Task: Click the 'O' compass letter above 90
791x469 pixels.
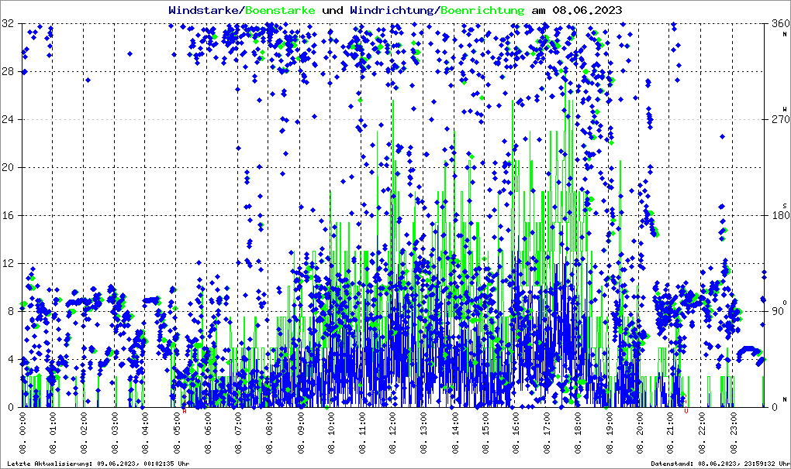Action: coord(785,303)
